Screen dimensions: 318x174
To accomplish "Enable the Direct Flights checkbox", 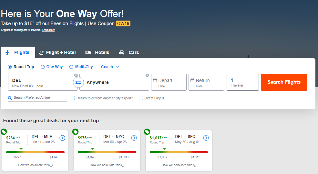I will click(x=141, y=98).
